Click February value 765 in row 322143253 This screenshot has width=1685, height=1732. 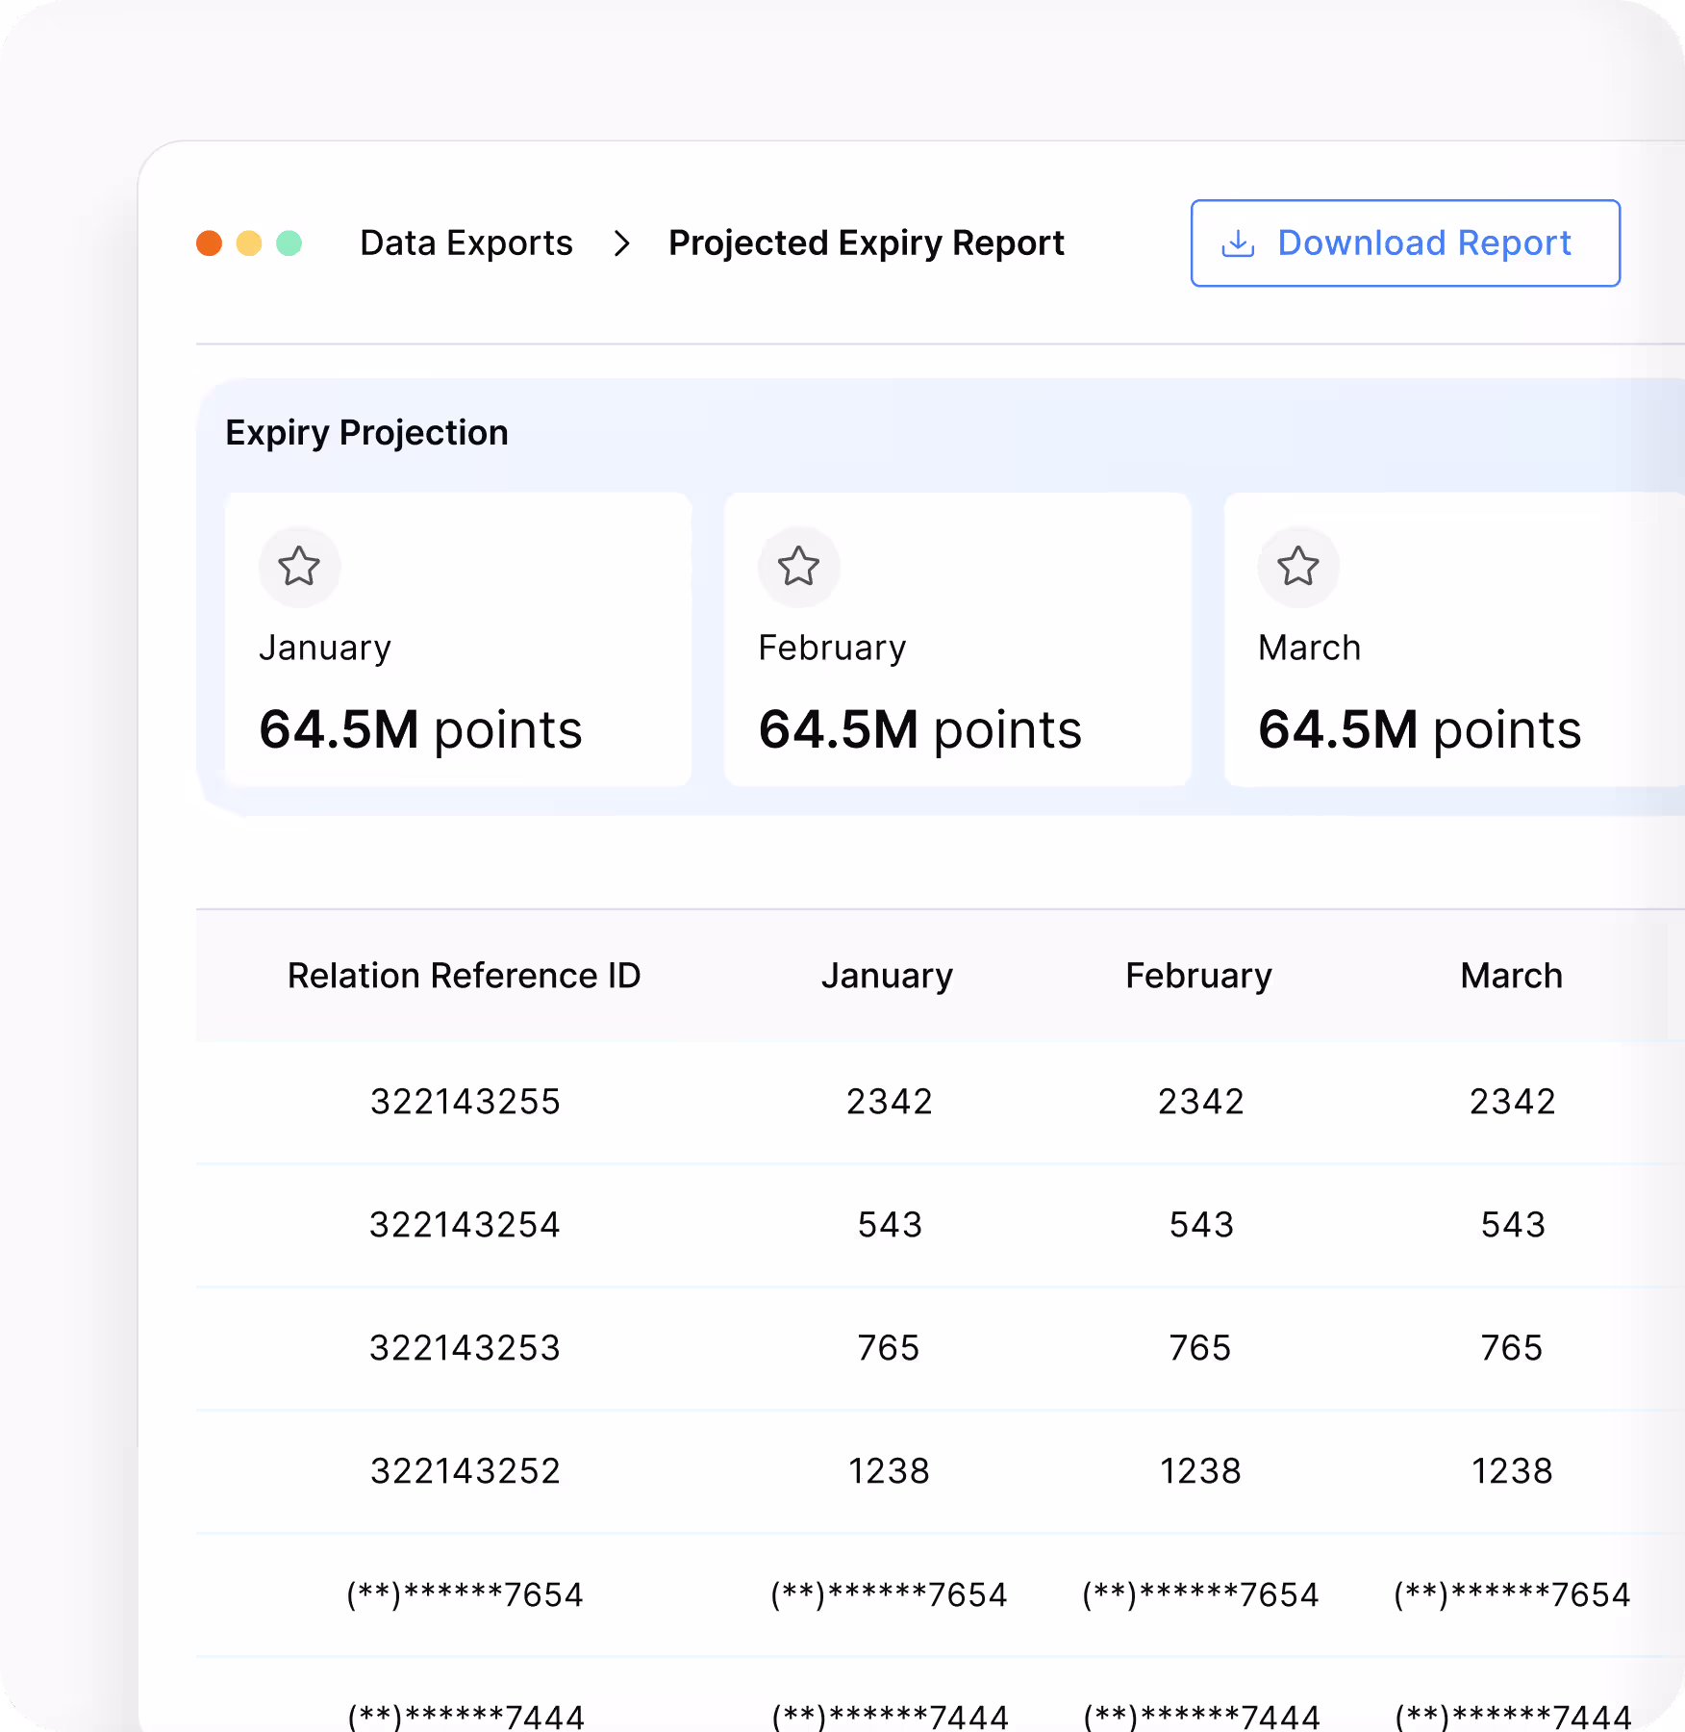pyautogui.click(x=1200, y=1348)
